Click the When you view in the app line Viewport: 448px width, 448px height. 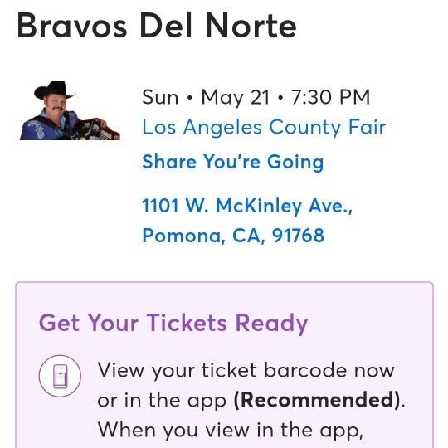coord(231,430)
